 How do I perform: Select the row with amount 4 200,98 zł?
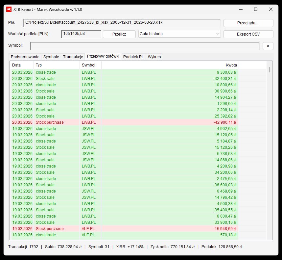click(x=124, y=166)
